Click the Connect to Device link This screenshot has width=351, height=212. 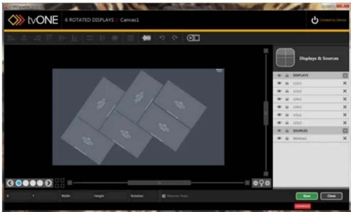[x=333, y=20]
